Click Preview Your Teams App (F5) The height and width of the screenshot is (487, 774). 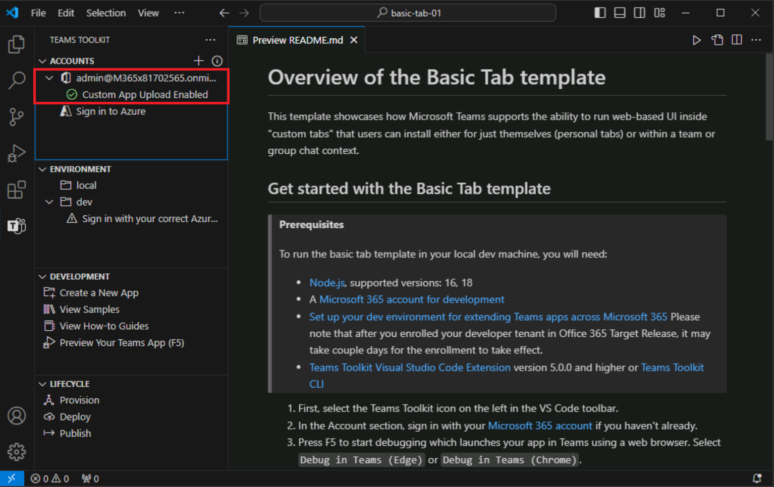122,343
